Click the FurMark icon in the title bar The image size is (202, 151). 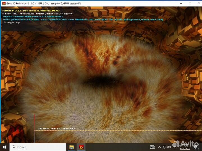click(x=4, y=3)
